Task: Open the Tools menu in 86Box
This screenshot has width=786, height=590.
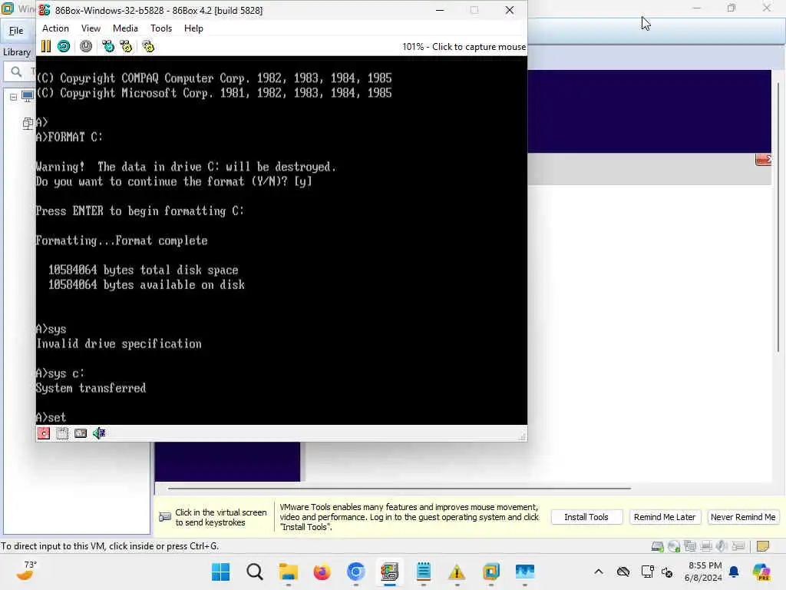Action: click(x=161, y=28)
